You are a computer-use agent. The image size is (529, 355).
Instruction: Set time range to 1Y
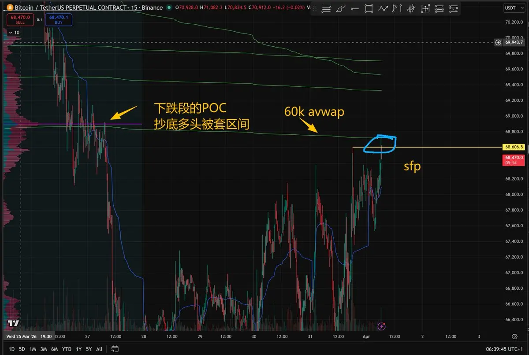pyautogui.click(x=78, y=349)
